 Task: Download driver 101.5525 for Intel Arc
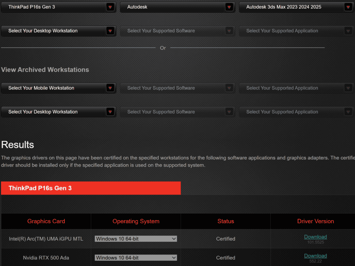(315, 237)
